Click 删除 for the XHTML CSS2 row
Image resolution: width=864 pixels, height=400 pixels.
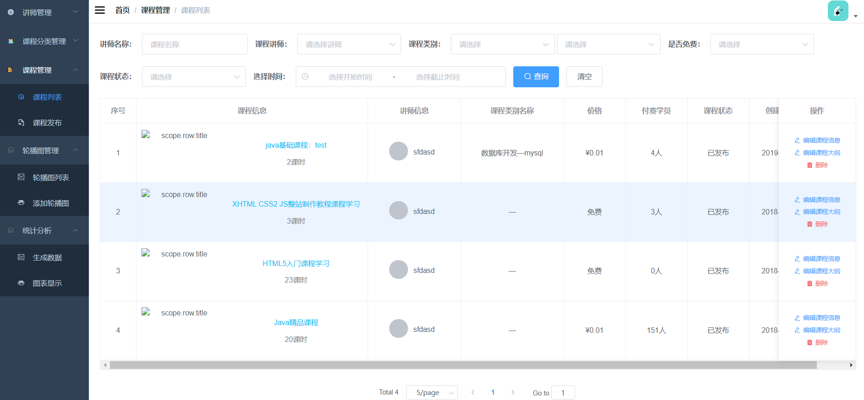pyautogui.click(x=817, y=224)
